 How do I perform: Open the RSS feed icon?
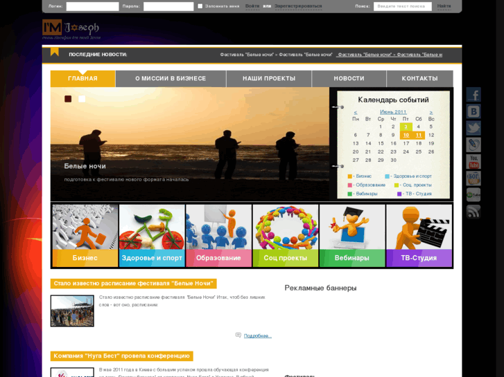473,212
